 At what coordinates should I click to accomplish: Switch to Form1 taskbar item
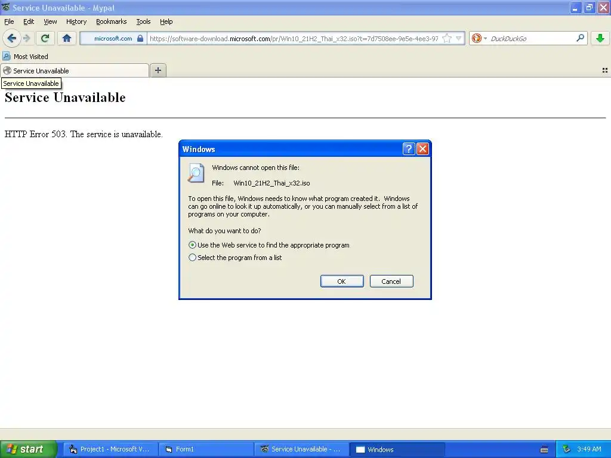click(206, 449)
